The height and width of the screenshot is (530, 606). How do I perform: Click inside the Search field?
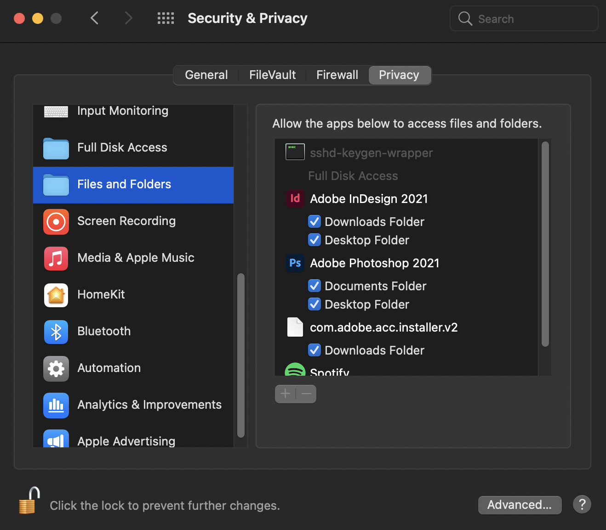(524, 19)
